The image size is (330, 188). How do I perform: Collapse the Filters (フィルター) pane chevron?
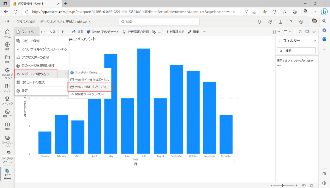pyautogui.click(x=315, y=41)
